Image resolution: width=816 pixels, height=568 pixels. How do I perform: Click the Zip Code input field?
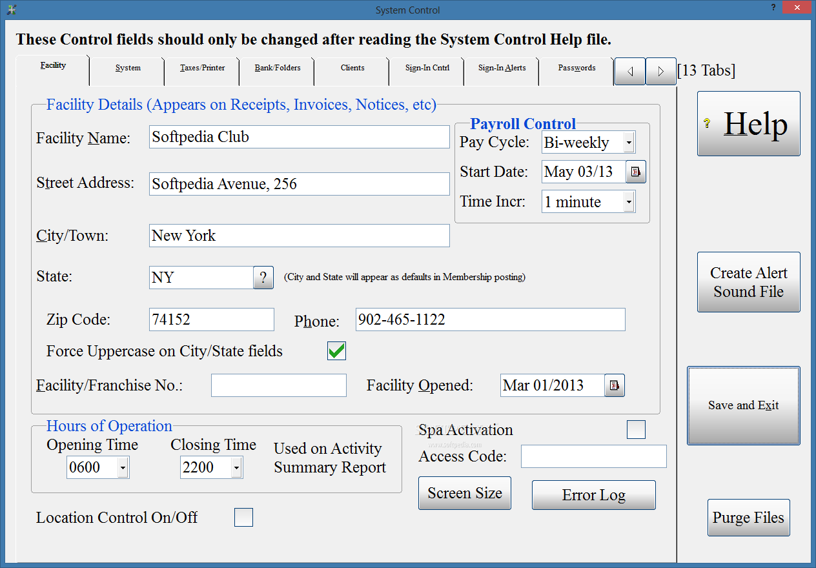[212, 319]
